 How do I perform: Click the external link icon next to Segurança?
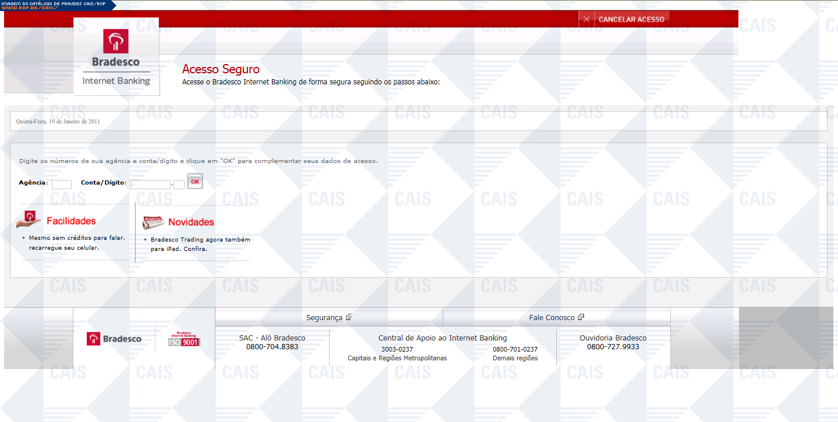pyautogui.click(x=349, y=317)
